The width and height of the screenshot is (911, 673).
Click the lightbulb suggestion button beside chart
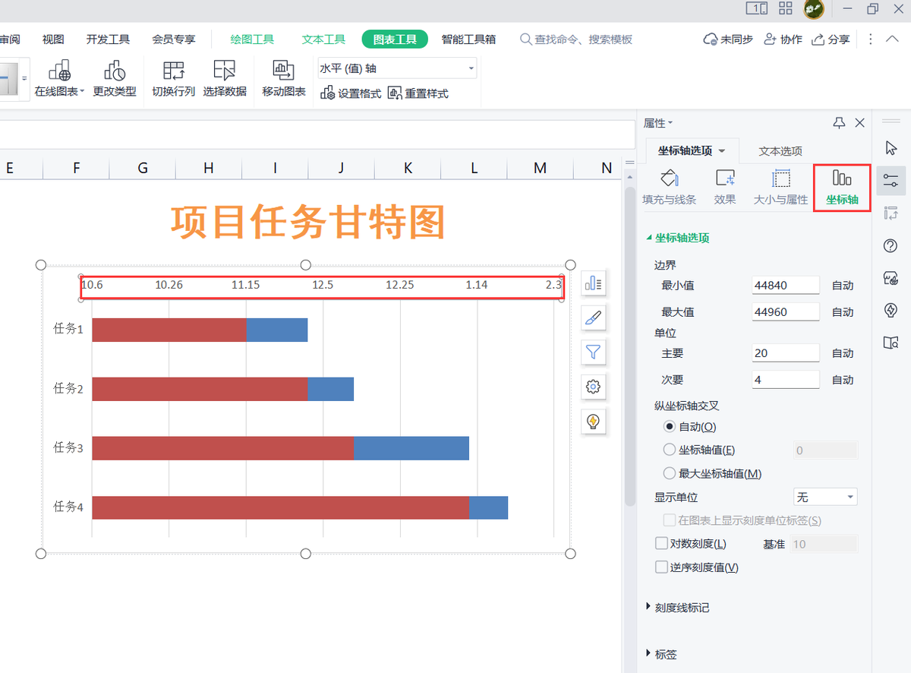coord(594,421)
